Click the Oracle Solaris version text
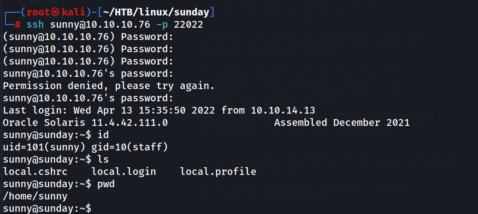Viewport: 478px width, 214px height. (85, 123)
